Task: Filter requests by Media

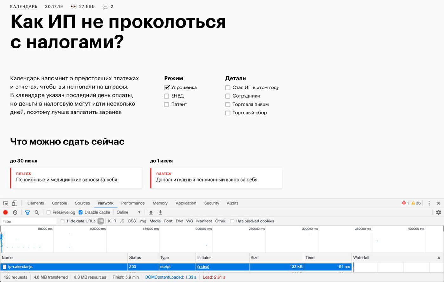Action: point(155,221)
